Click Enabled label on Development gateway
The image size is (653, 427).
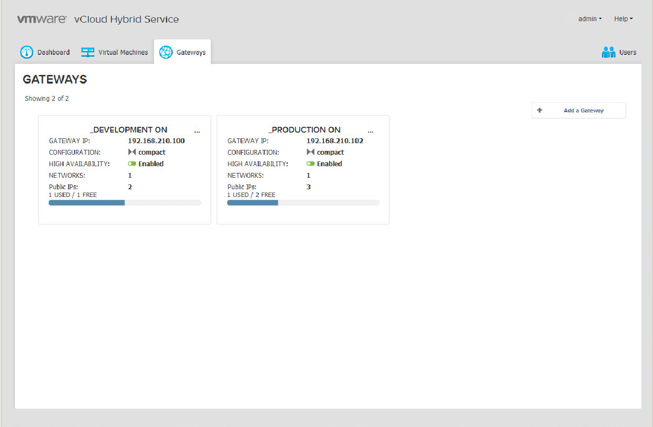151,164
